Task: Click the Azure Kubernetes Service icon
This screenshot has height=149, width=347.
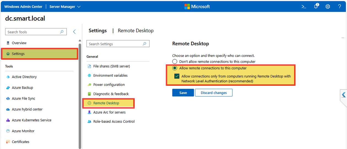Action: click(x=8, y=120)
